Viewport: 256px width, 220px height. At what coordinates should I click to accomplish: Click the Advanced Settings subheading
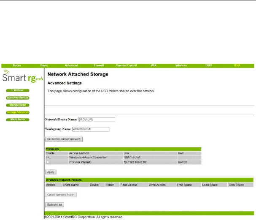click(65, 83)
